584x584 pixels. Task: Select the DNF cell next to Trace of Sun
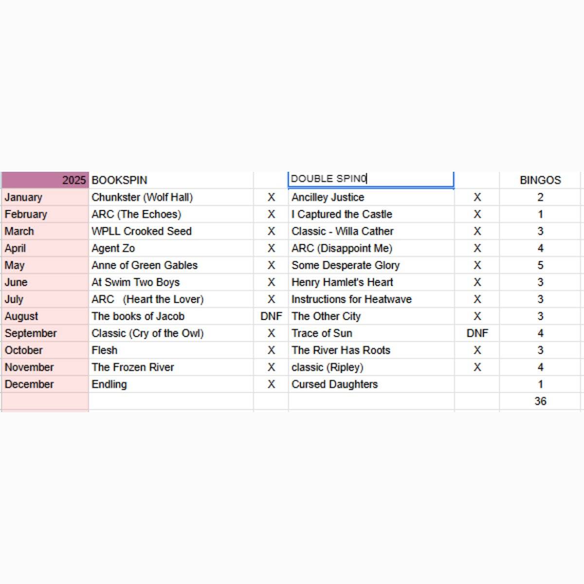(477, 333)
